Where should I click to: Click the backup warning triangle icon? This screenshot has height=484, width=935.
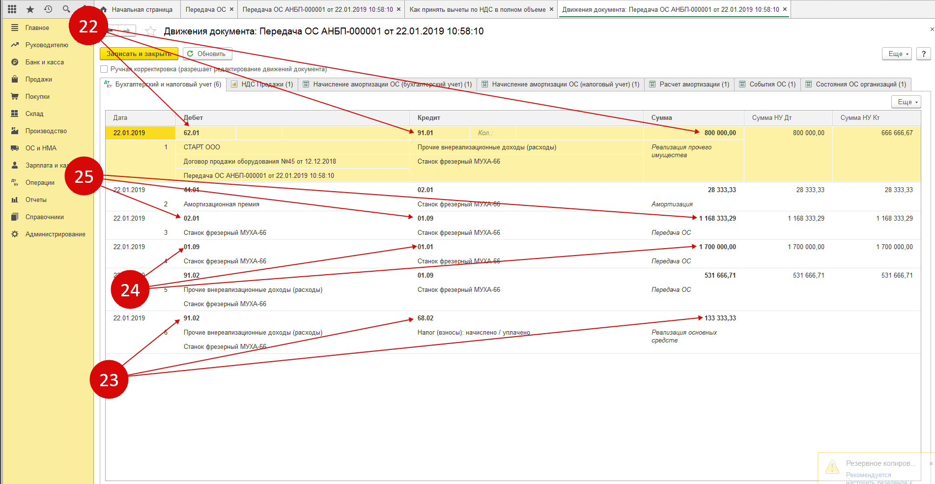click(x=832, y=467)
